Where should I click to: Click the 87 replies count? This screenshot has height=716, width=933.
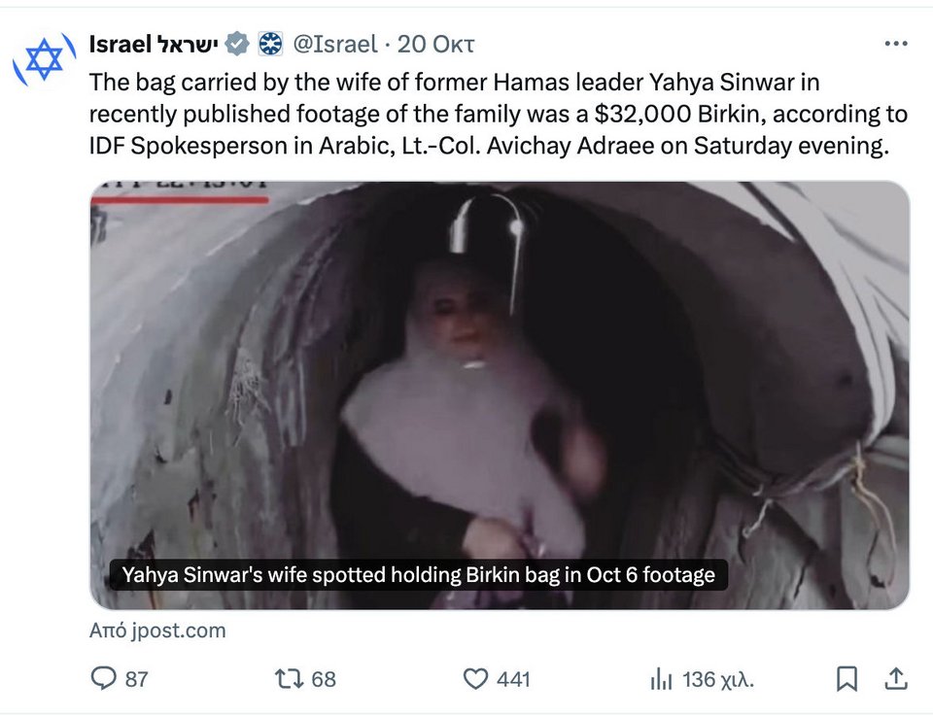click(x=136, y=679)
